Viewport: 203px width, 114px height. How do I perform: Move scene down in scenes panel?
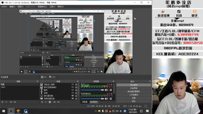[15, 102]
